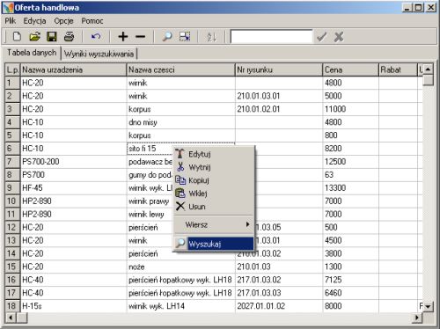The width and height of the screenshot is (440, 329).
Task: Click the Nazwa urzadzenia column header
Action: (x=73, y=69)
